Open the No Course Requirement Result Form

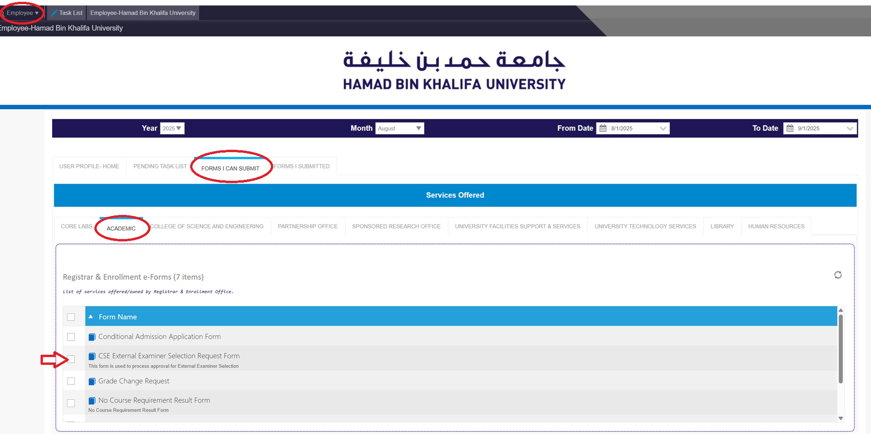(154, 400)
